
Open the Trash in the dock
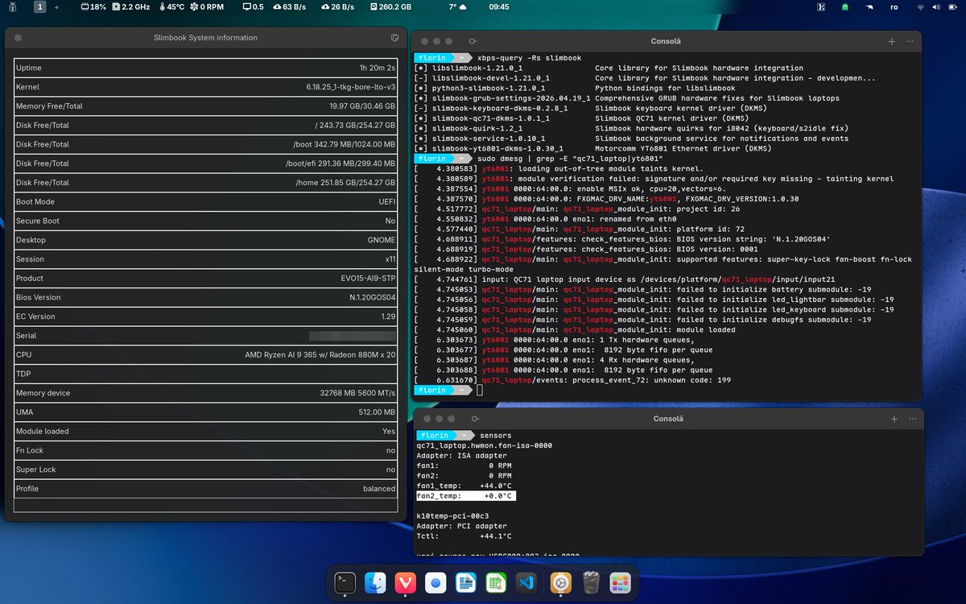pyautogui.click(x=591, y=581)
